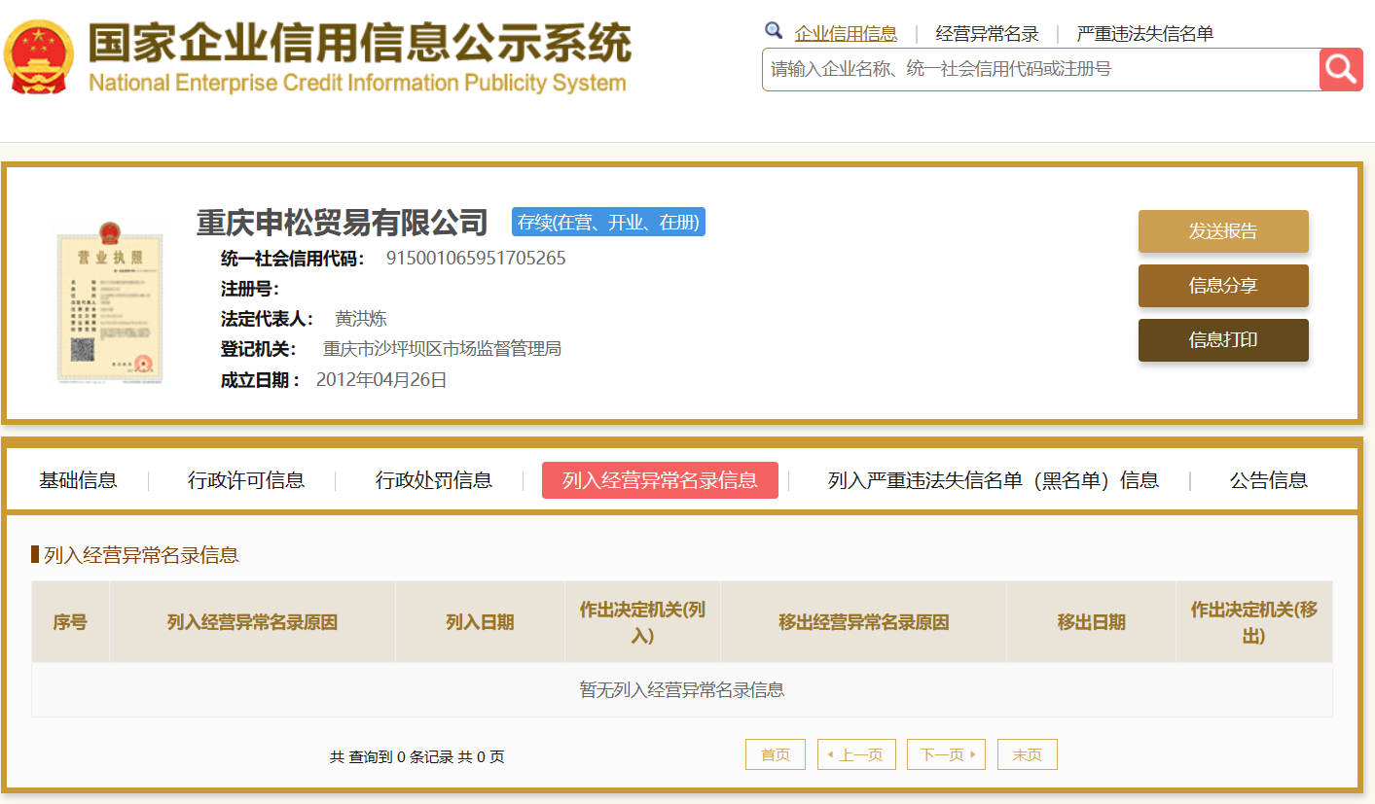Click the enterprise name search input field
This screenshot has width=1375, height=804.
[1040, 69]
